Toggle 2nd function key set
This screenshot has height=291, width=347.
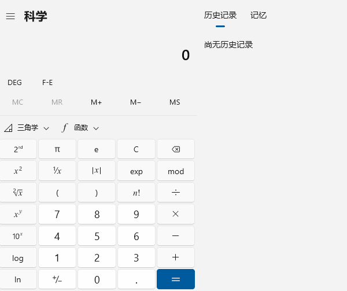click(x=18, y=149)
